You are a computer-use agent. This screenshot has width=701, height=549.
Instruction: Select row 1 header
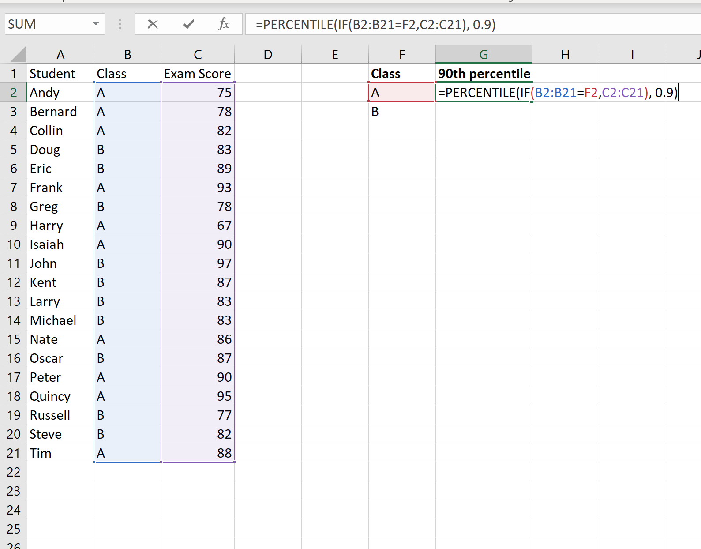[x=14, y=73]
